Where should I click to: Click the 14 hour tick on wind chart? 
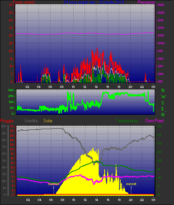click(96, 87)
